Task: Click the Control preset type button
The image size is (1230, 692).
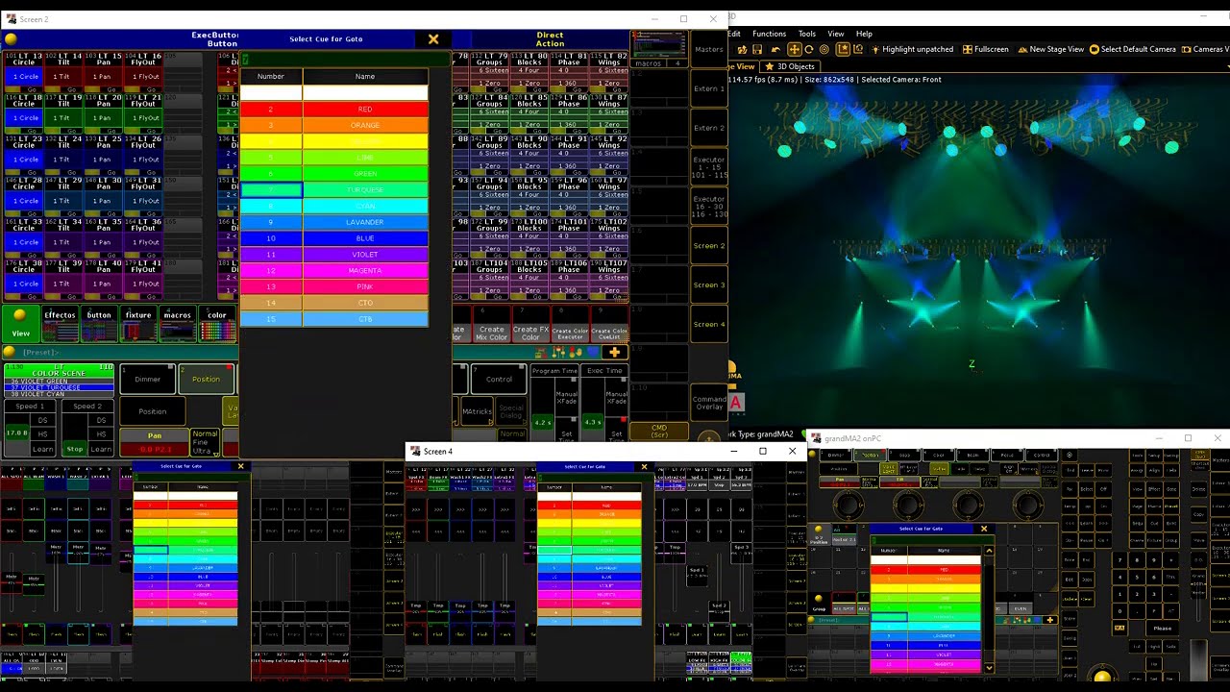Action: pyautogui.click(x=499, y=380)
